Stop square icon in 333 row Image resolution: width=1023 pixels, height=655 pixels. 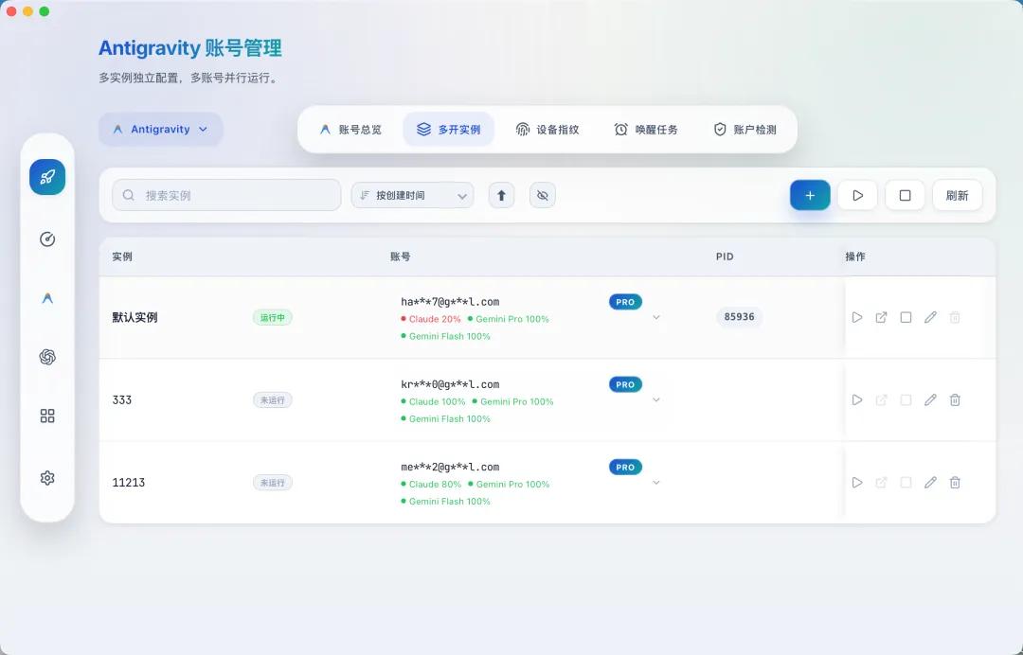pyautogui.click(x=906, y=400)
